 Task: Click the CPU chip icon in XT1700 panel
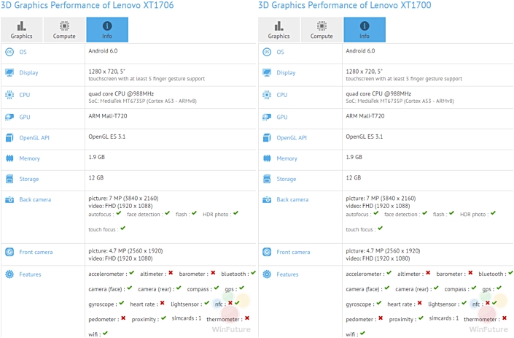(x=267, y=95)
